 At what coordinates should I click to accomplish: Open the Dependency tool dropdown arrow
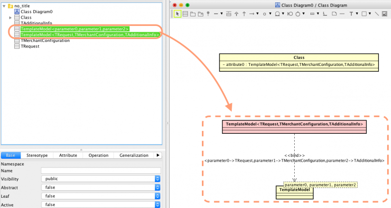click(x=258, y=14)
